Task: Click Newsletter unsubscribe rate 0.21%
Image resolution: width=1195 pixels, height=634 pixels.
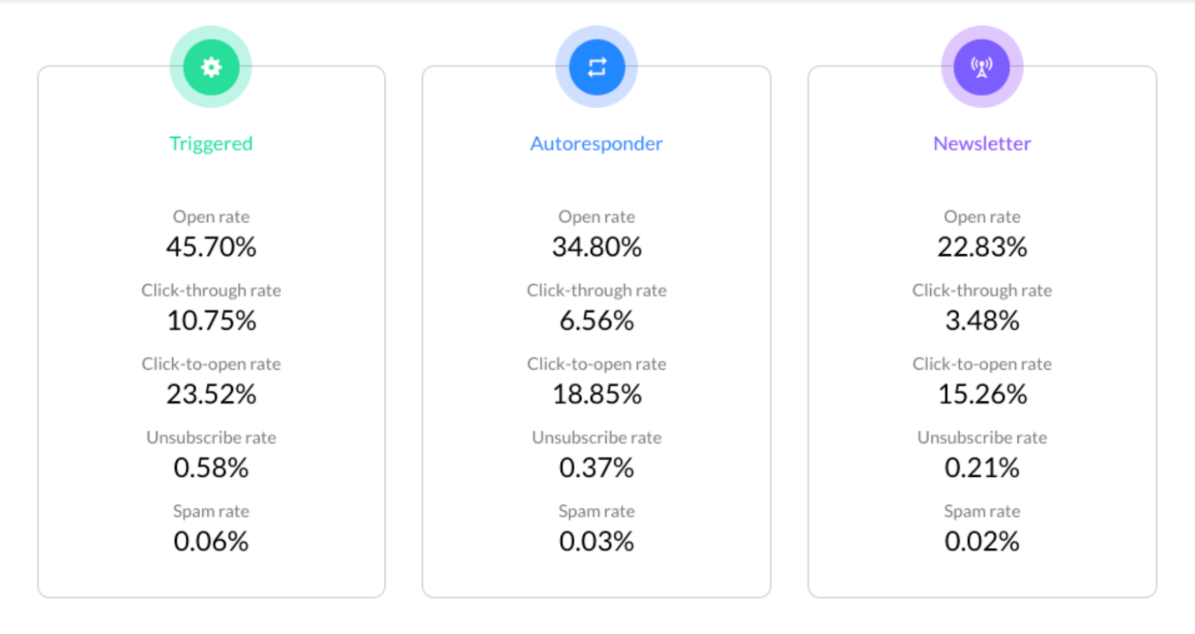Action: click(x=982, y=468)
